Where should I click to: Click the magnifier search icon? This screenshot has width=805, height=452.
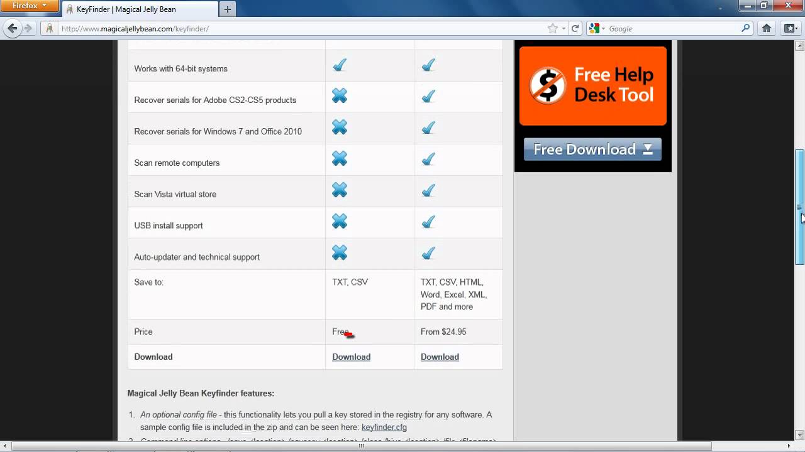tap(746, 28)
